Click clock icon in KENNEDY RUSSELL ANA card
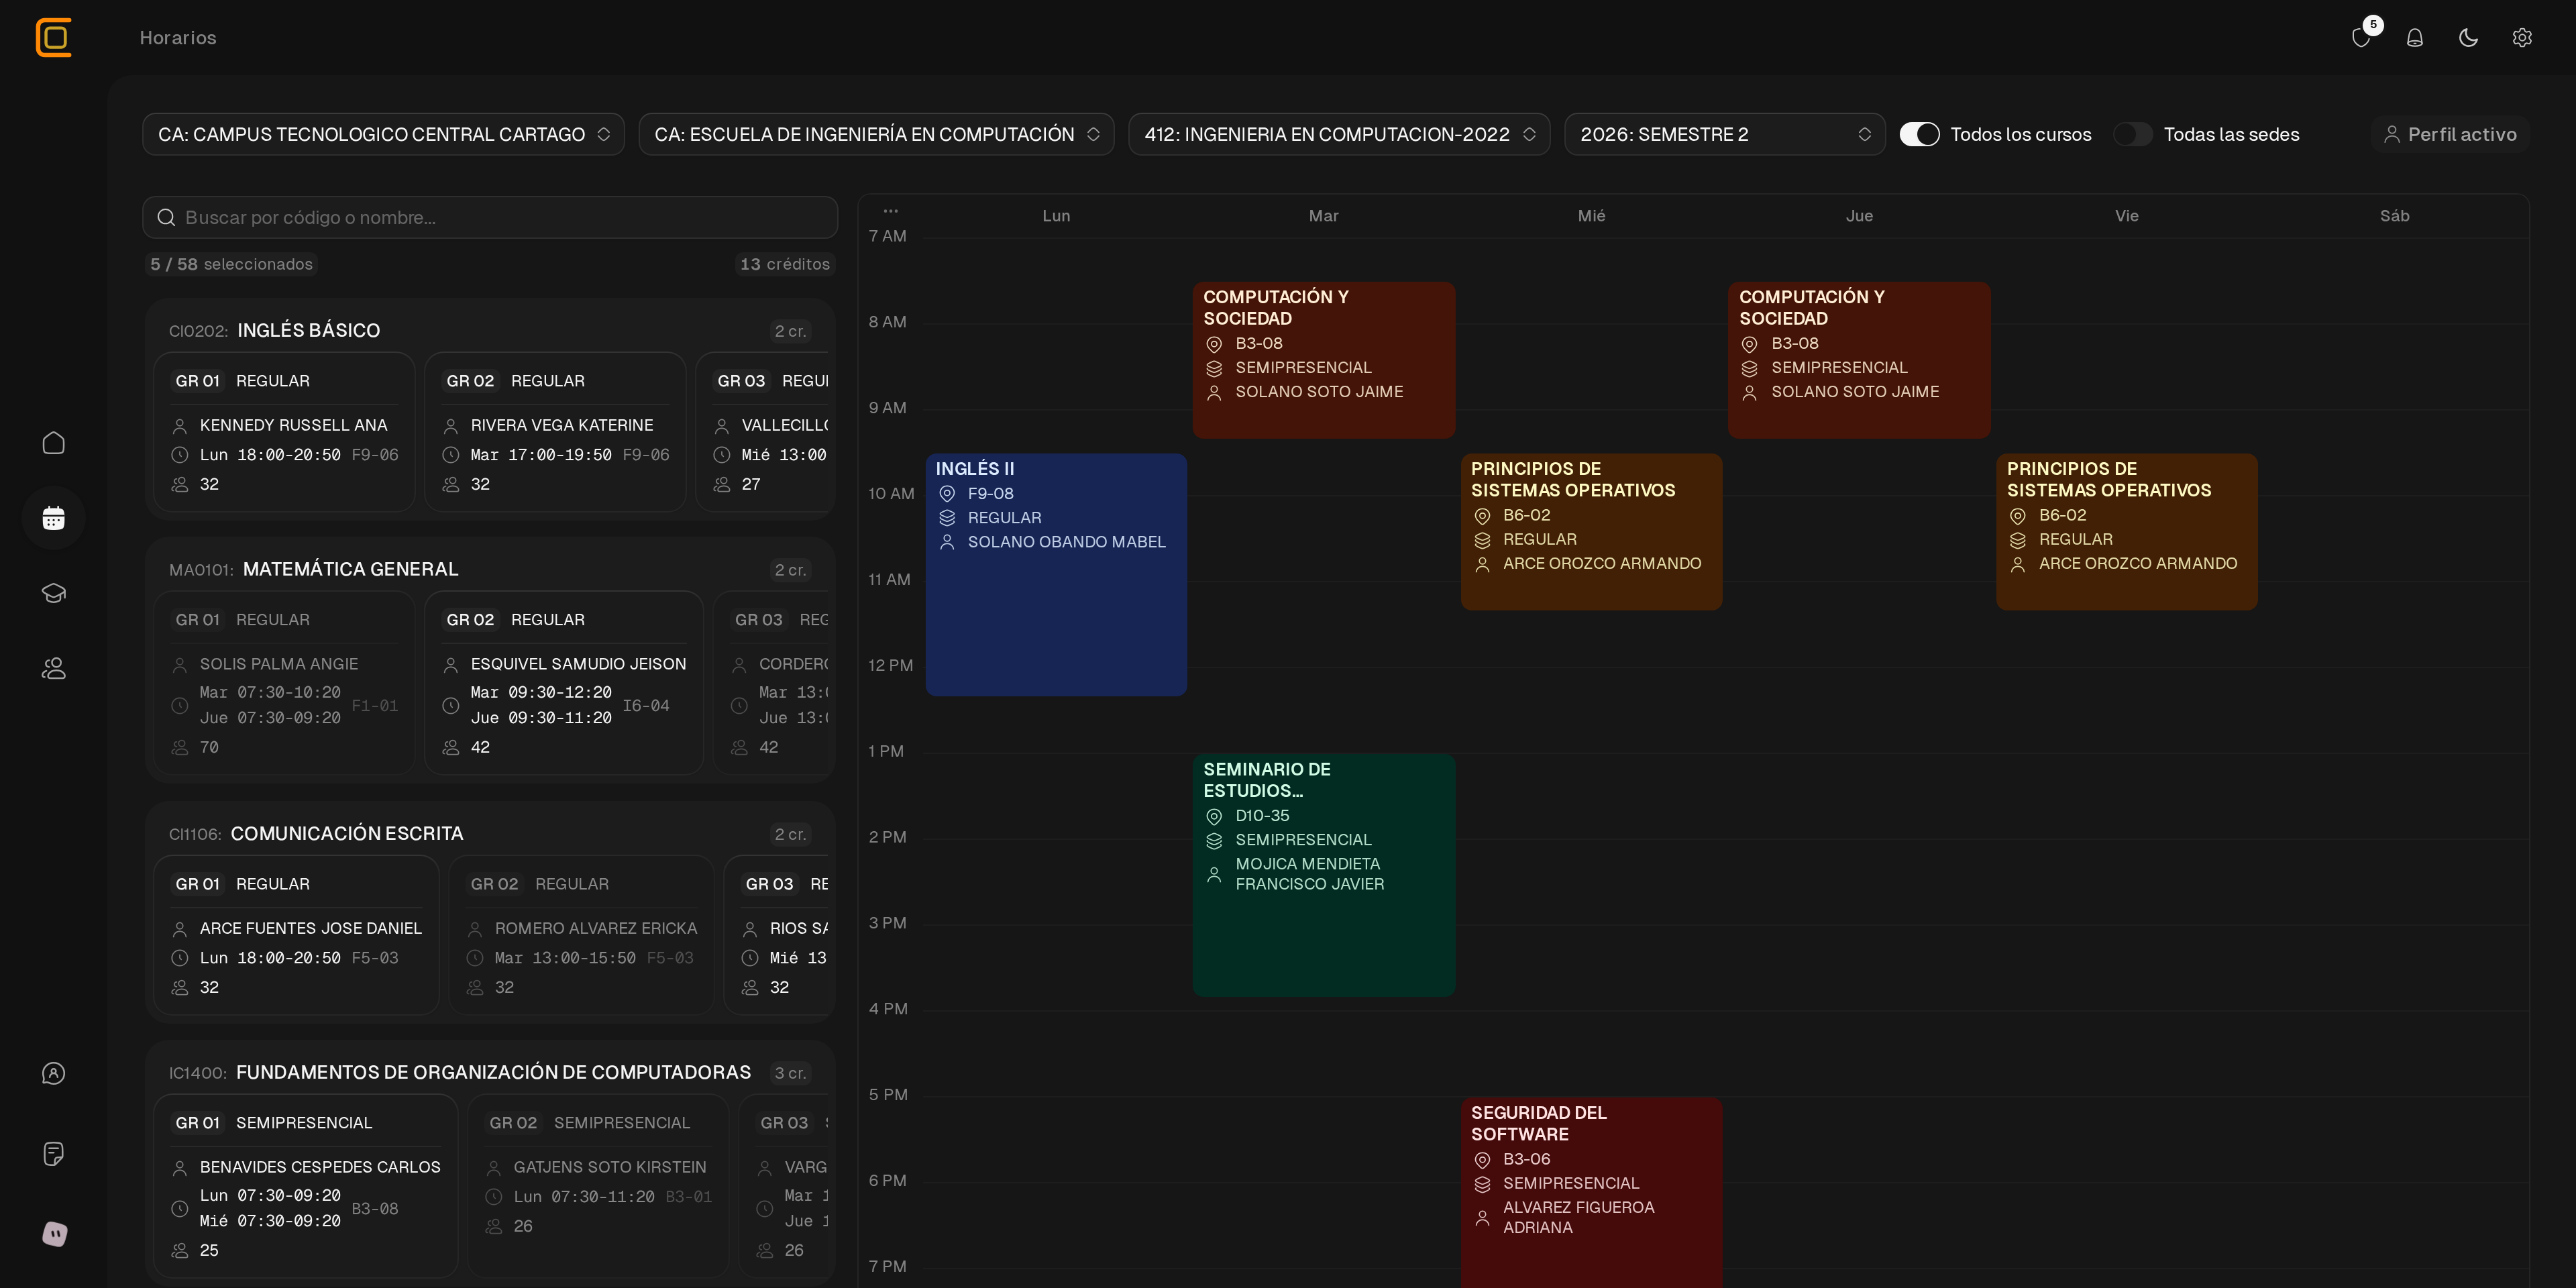 pyautogui.click(x=180, y=455)
